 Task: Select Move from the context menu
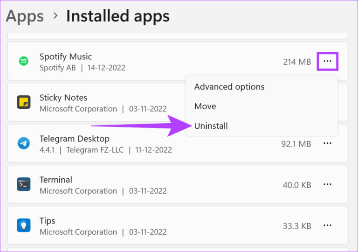(x=205, y=106)
